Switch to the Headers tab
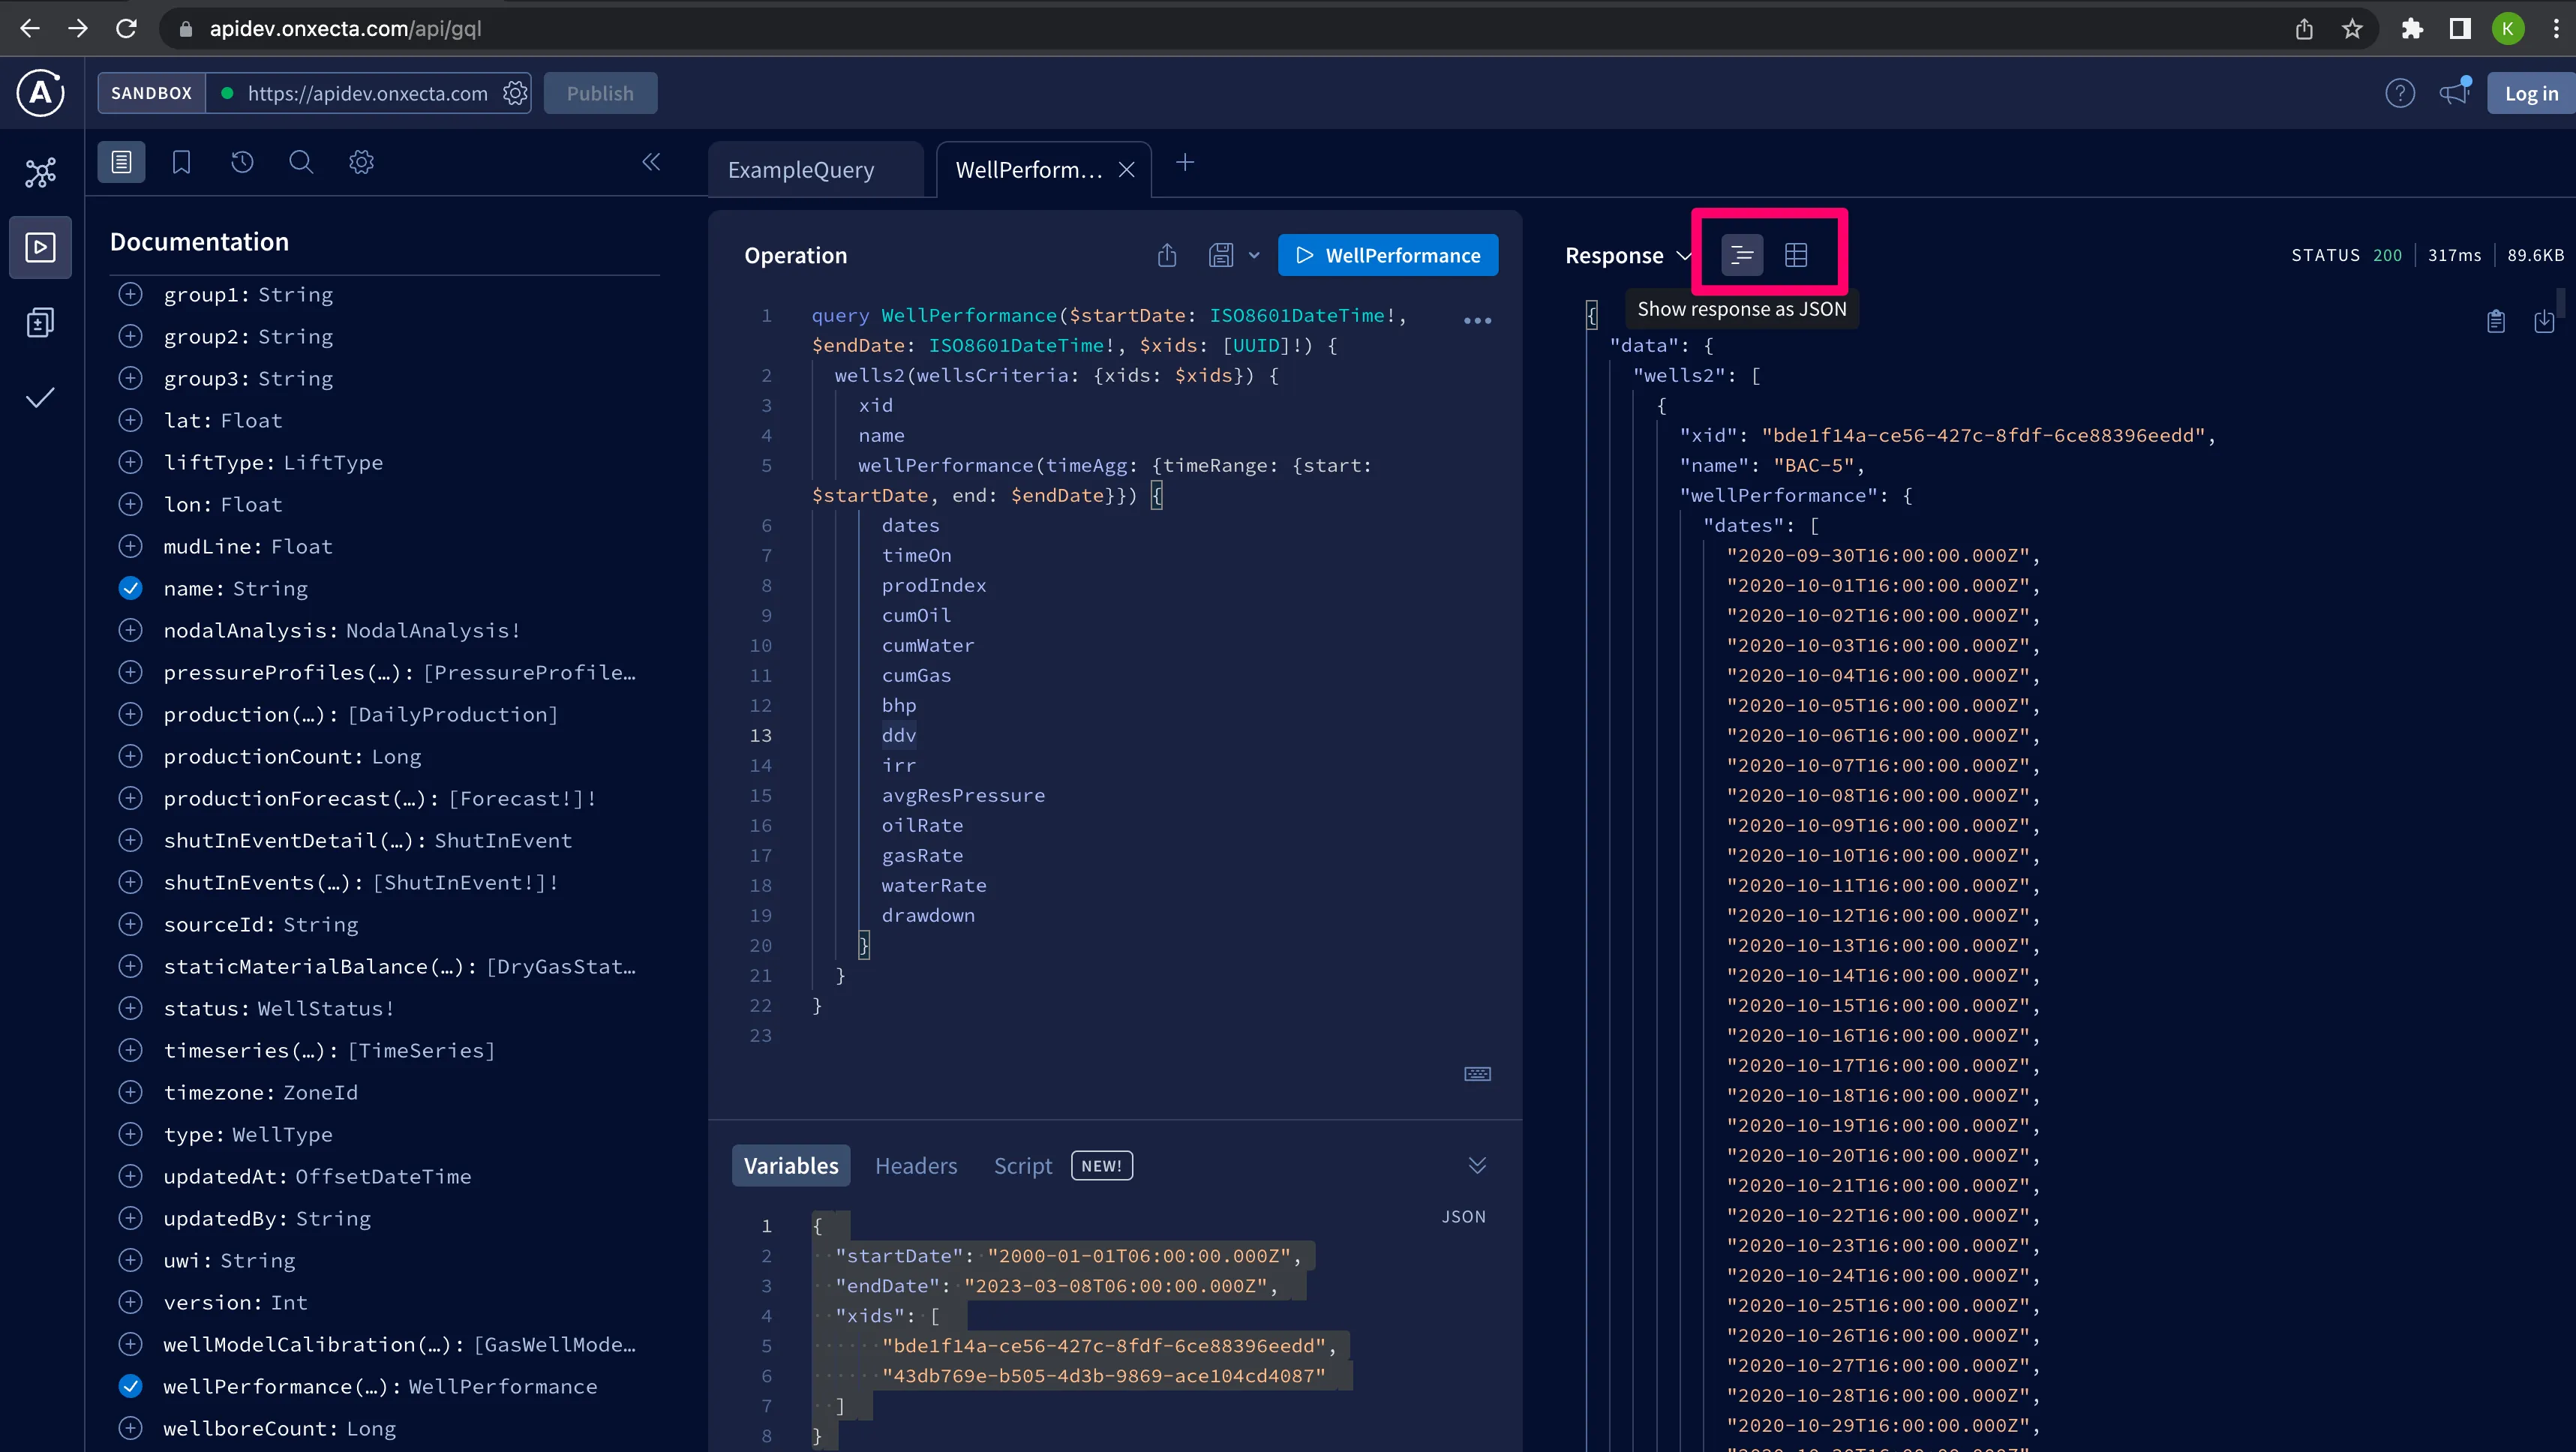Viewport: 2576px width, 1452px height. pos(916,1166)
